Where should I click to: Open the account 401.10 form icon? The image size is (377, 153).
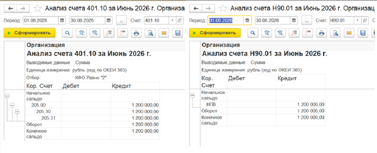point(179,20)
